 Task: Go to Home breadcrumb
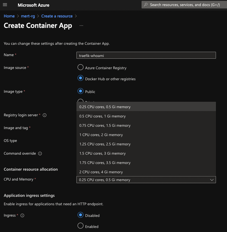click(x=9, y=16)
